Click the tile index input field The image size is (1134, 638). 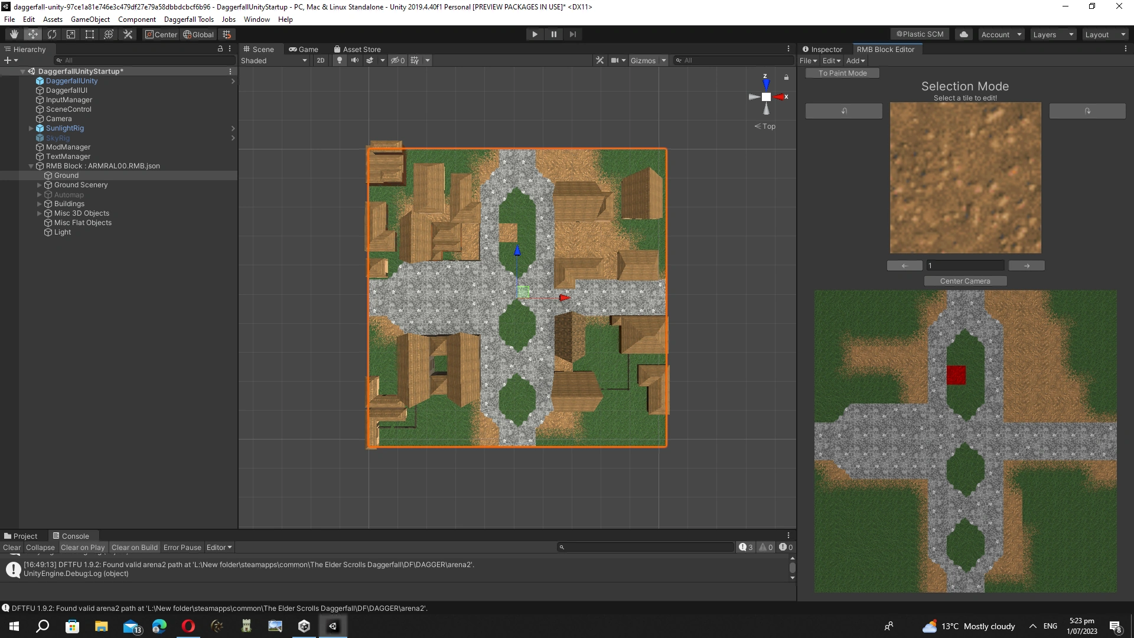(964, 266)
